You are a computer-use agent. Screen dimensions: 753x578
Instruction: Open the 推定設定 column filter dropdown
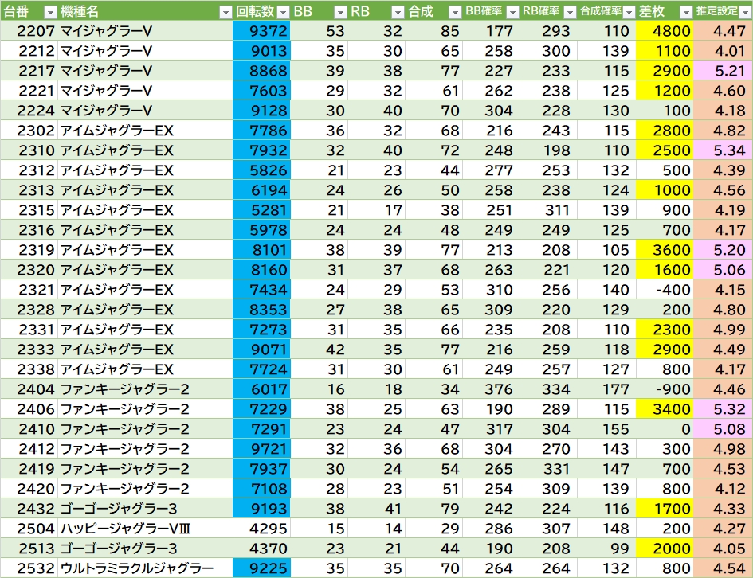pos(745,12)
